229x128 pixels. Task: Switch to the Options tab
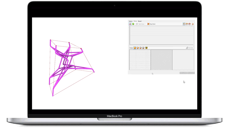130,21
